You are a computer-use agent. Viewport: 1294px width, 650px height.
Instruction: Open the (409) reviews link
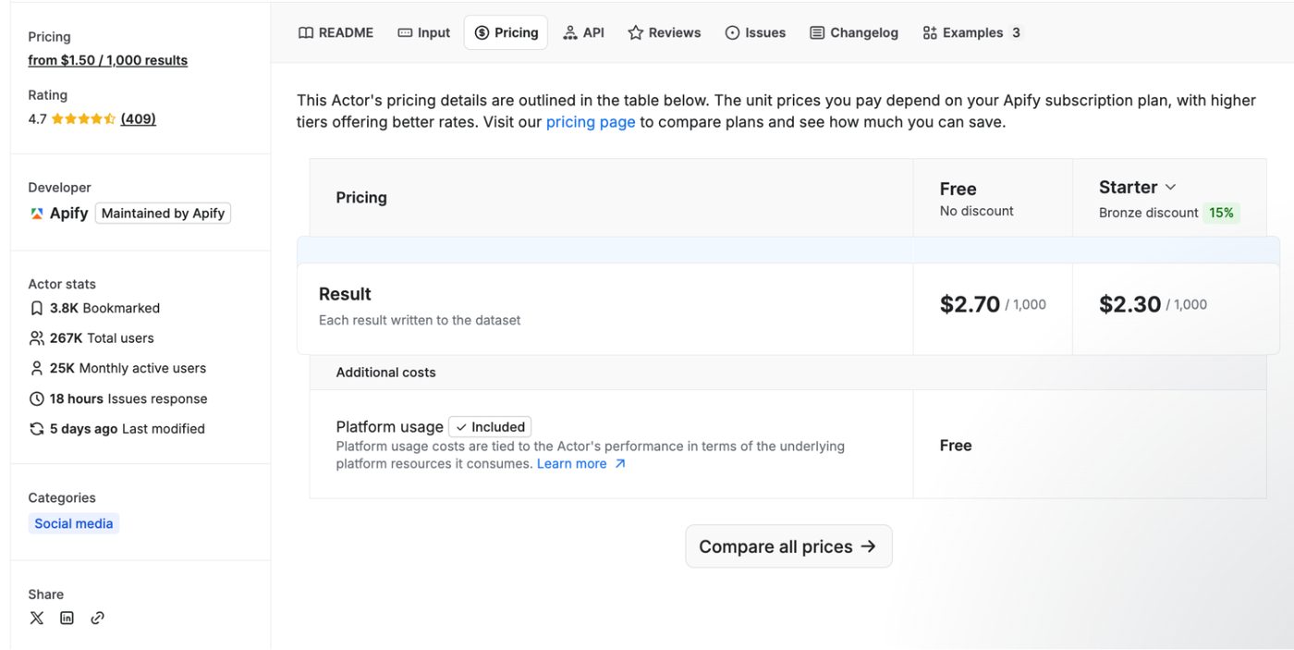(139, 118)
